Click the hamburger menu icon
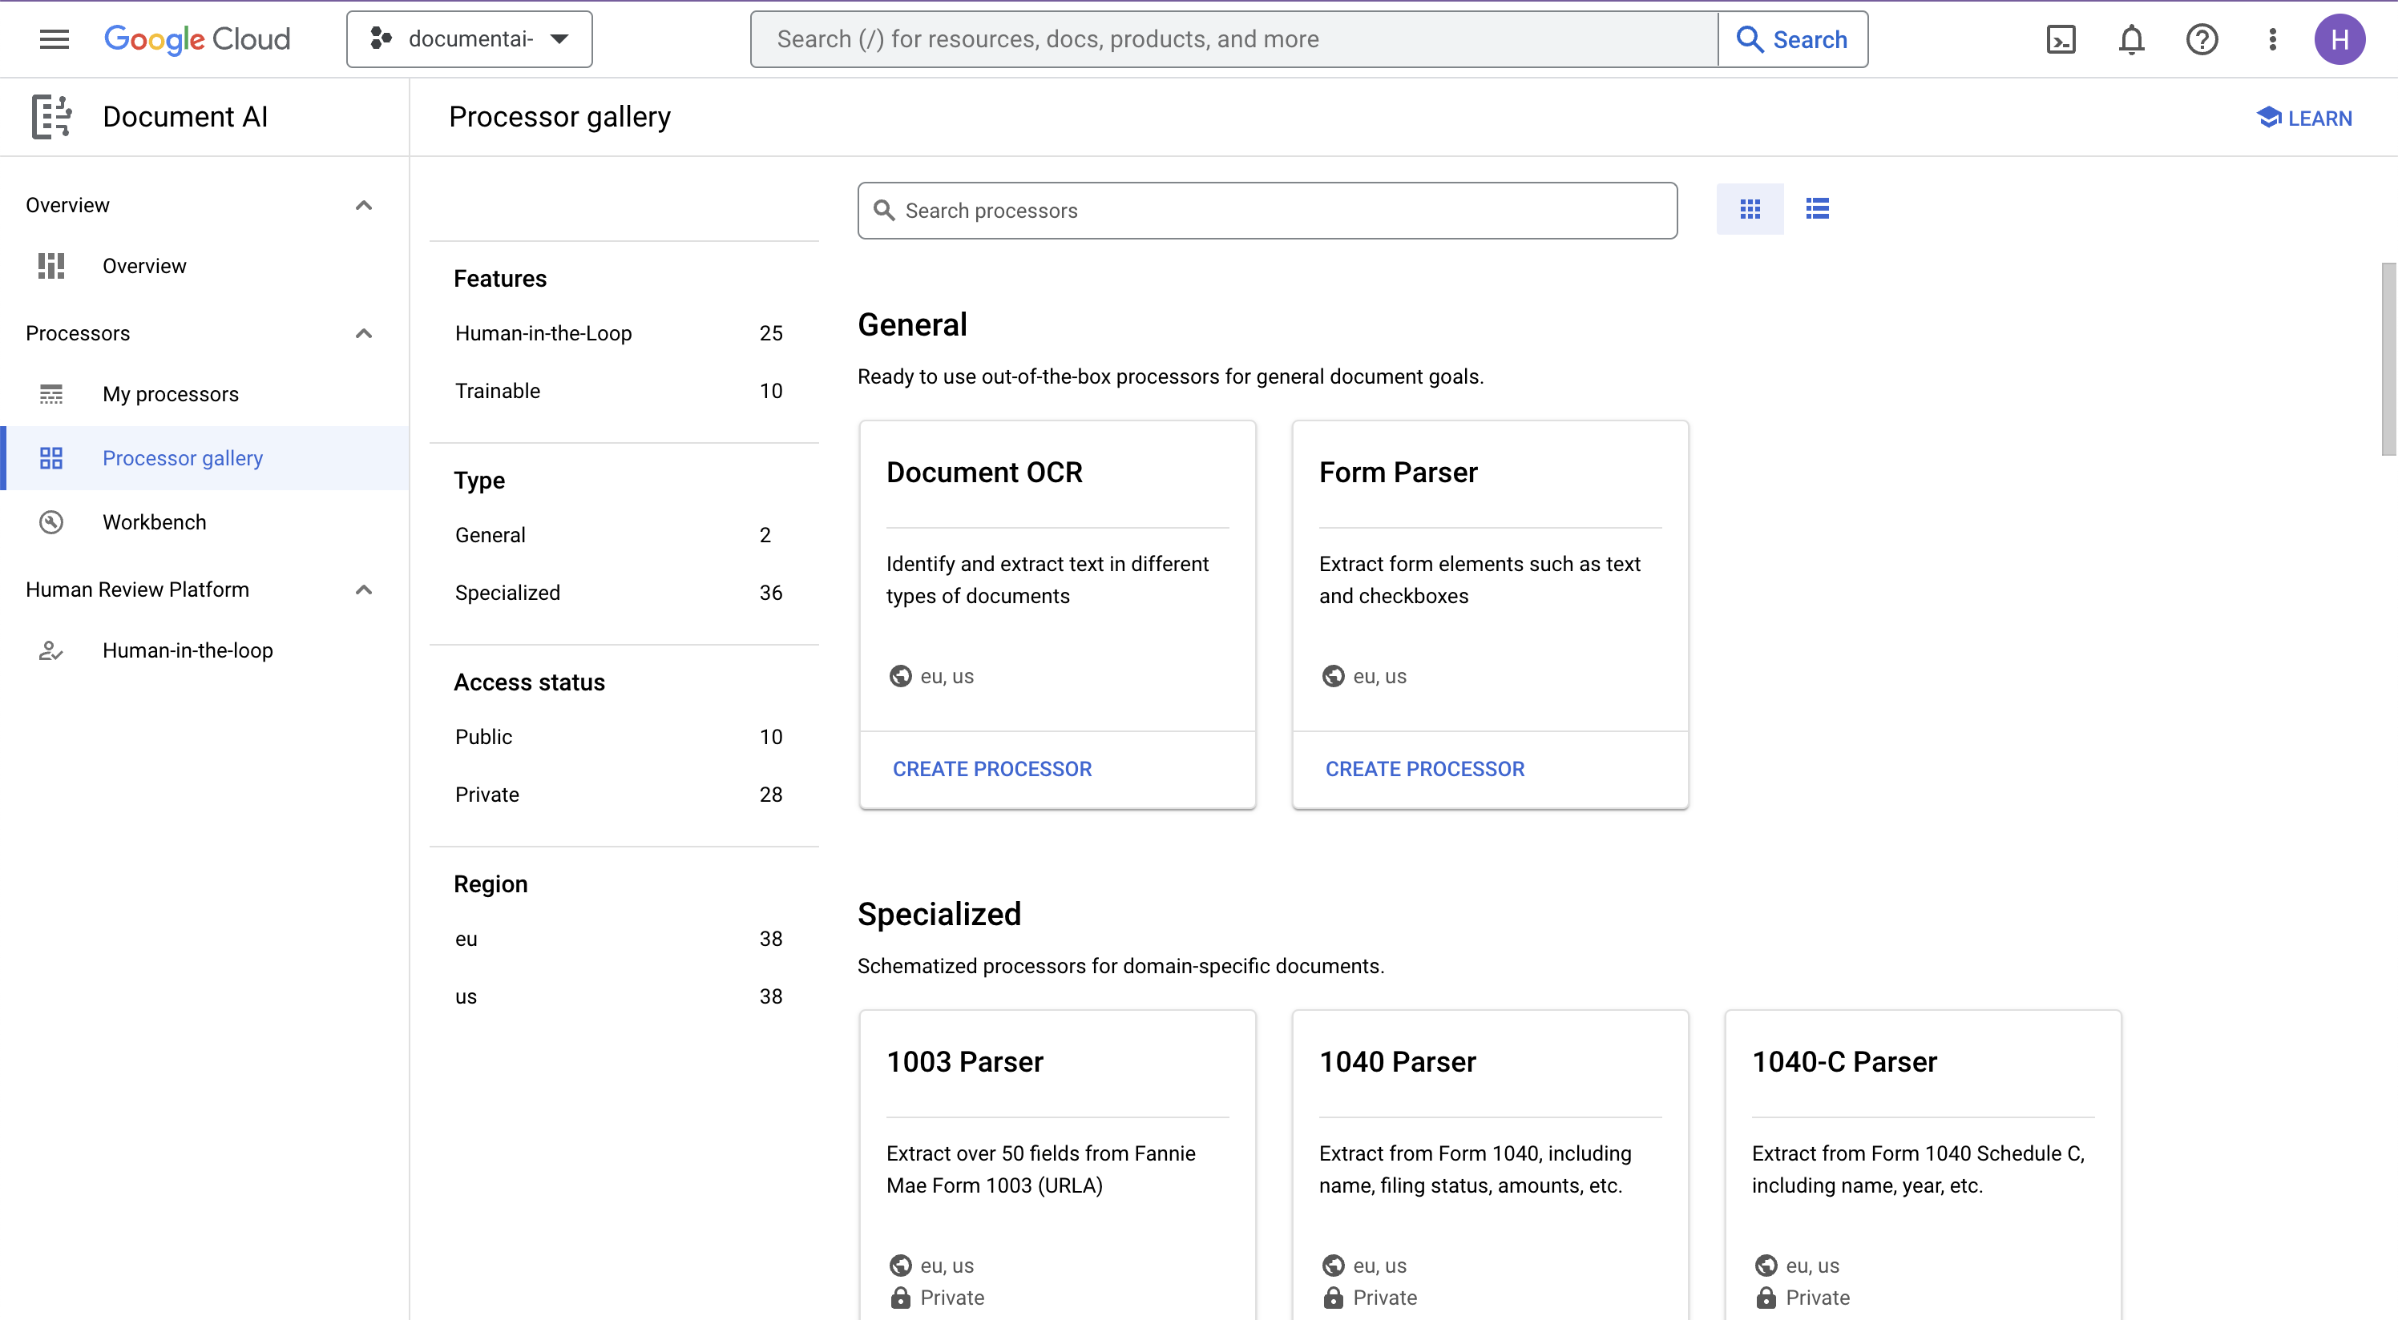 coord(52,39)
